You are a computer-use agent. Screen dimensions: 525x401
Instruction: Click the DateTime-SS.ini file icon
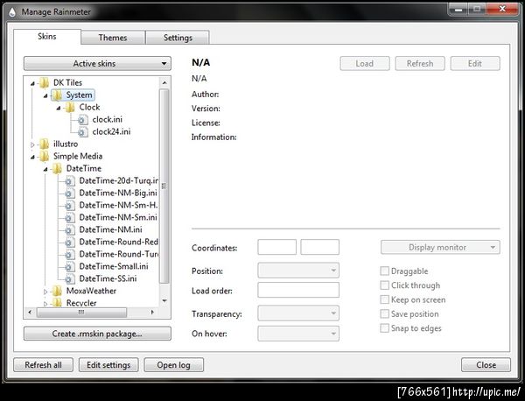(x=70, y=278)
